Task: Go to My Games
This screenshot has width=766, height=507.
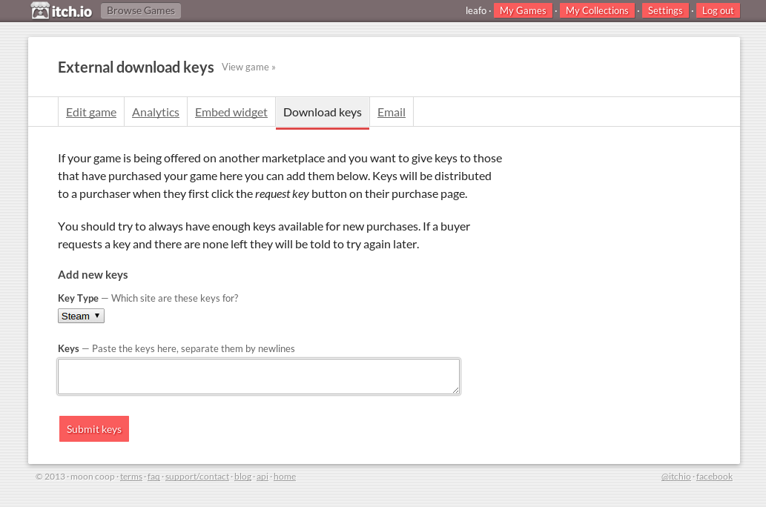Action: pyautogui.click(x=523, y=10)
